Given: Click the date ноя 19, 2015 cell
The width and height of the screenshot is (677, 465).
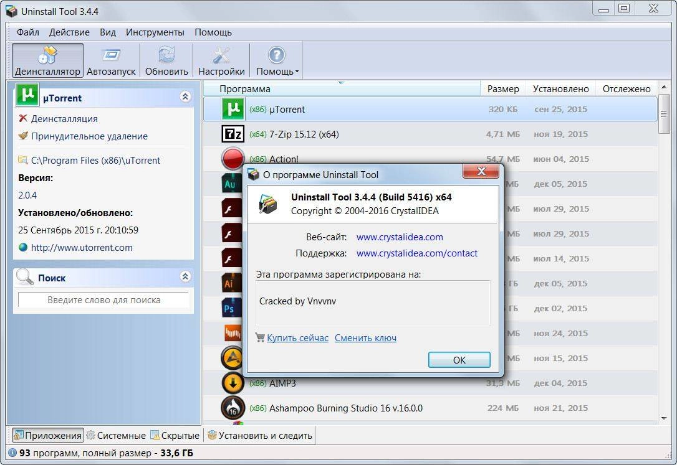Looking at the screenshot, I should coord(560,134).
